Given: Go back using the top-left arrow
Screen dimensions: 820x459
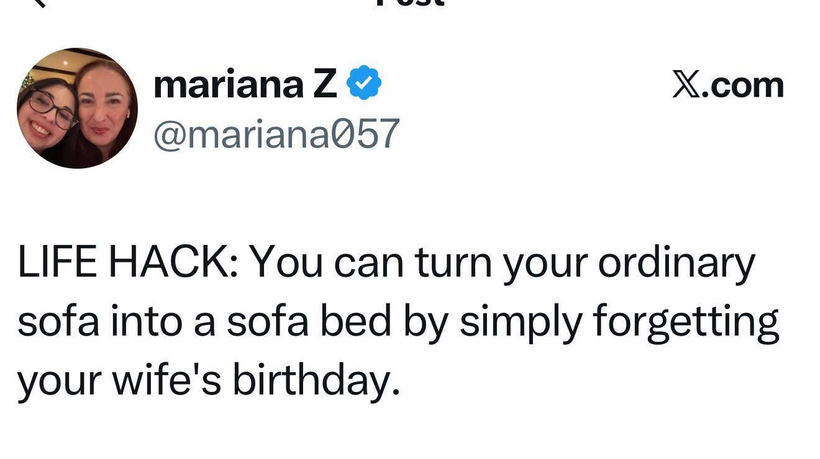Looking at the screenshot, I should pos(39,2).
